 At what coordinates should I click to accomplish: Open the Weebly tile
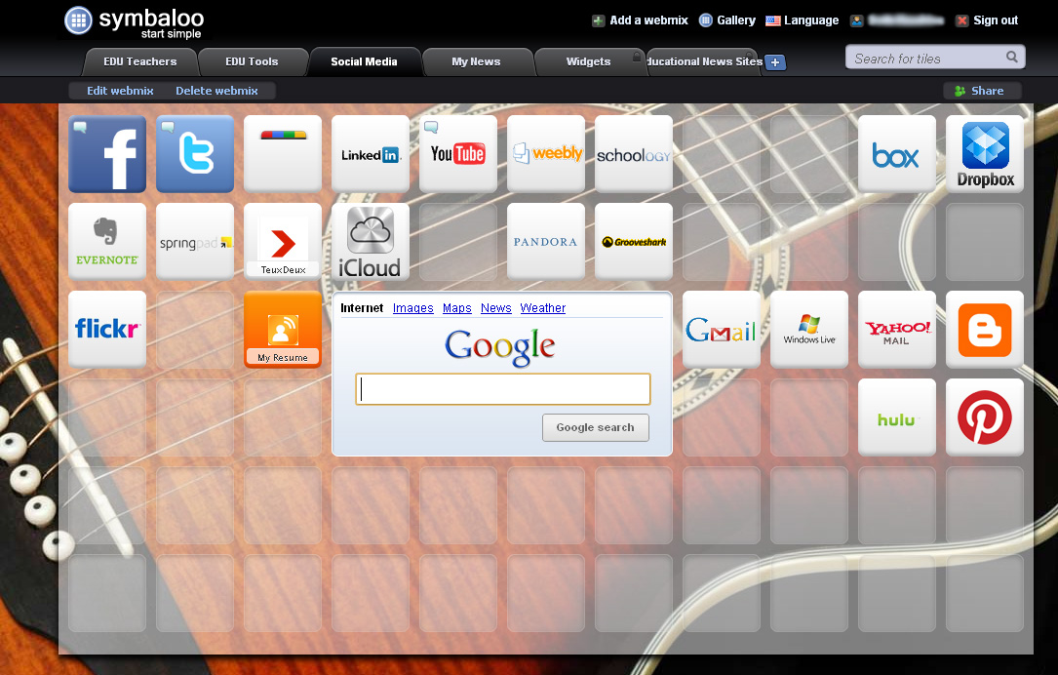tap(546, 154)
